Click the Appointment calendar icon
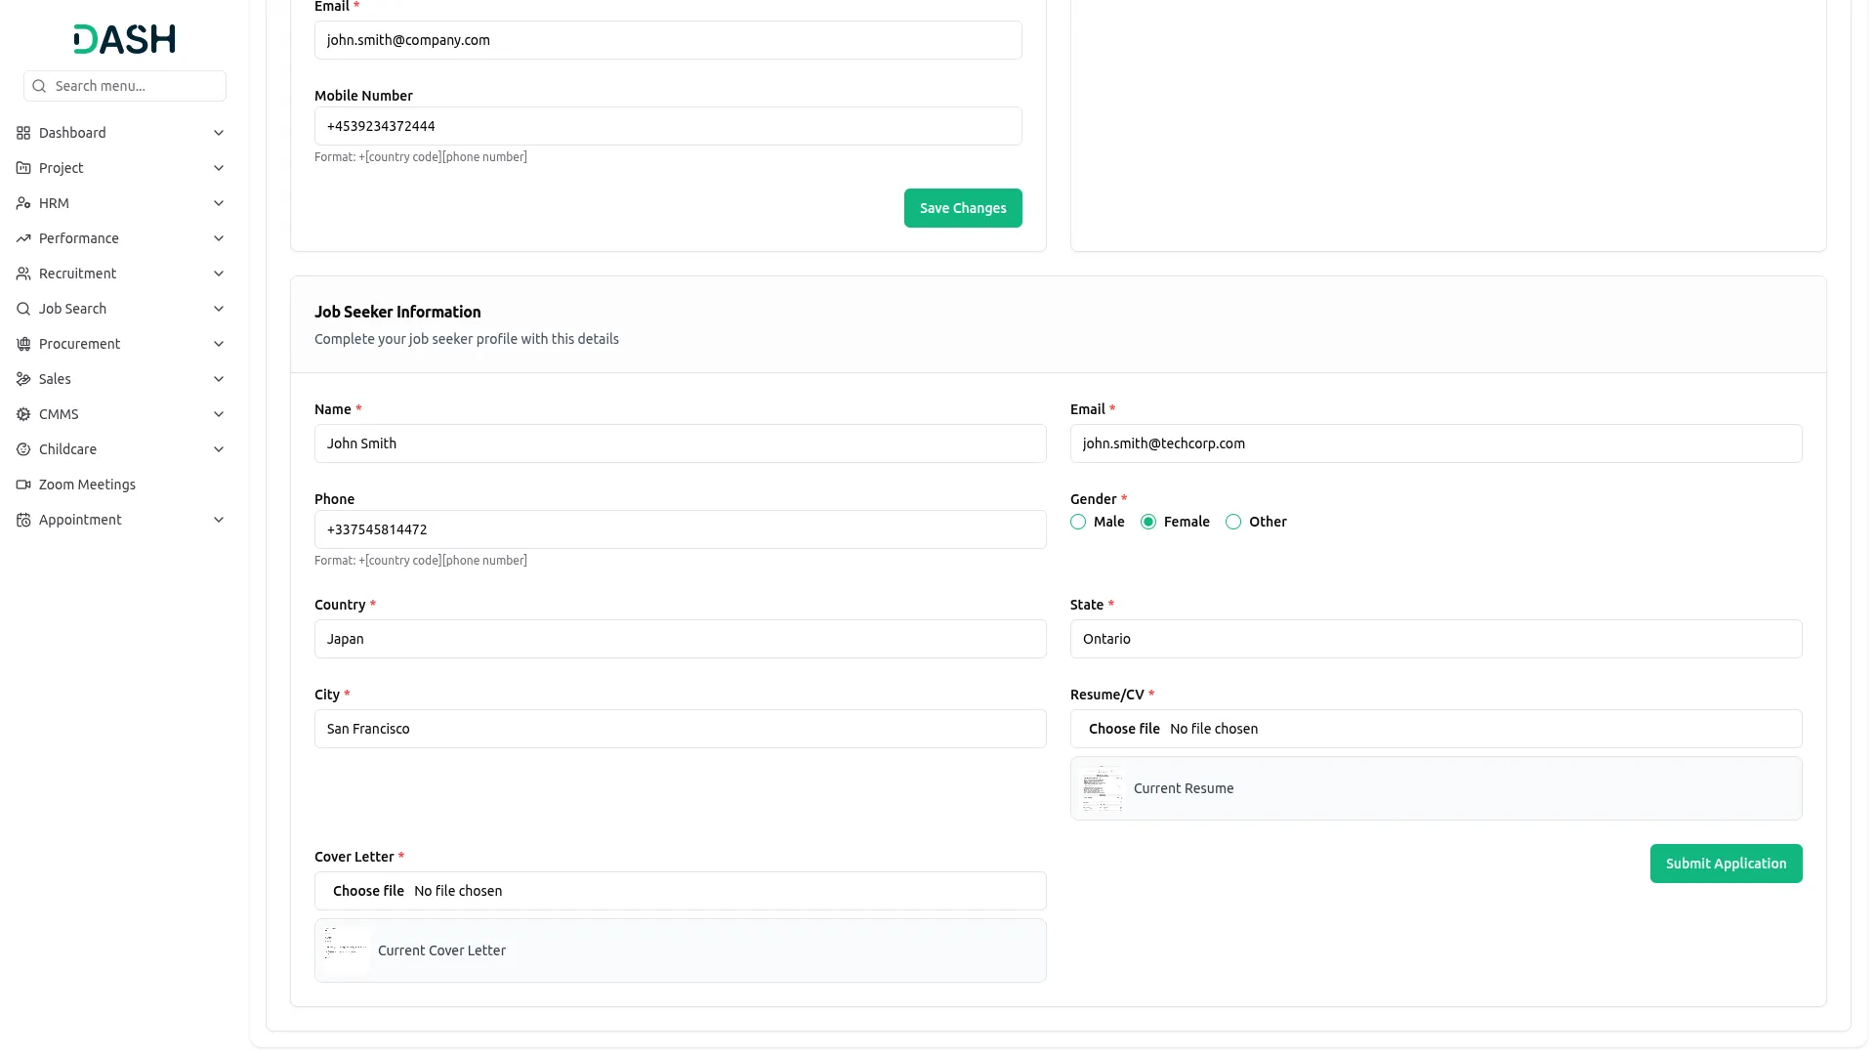The width and height of the screenshot is (1875, 1055). pyautogui.click(x=23, y=520)
